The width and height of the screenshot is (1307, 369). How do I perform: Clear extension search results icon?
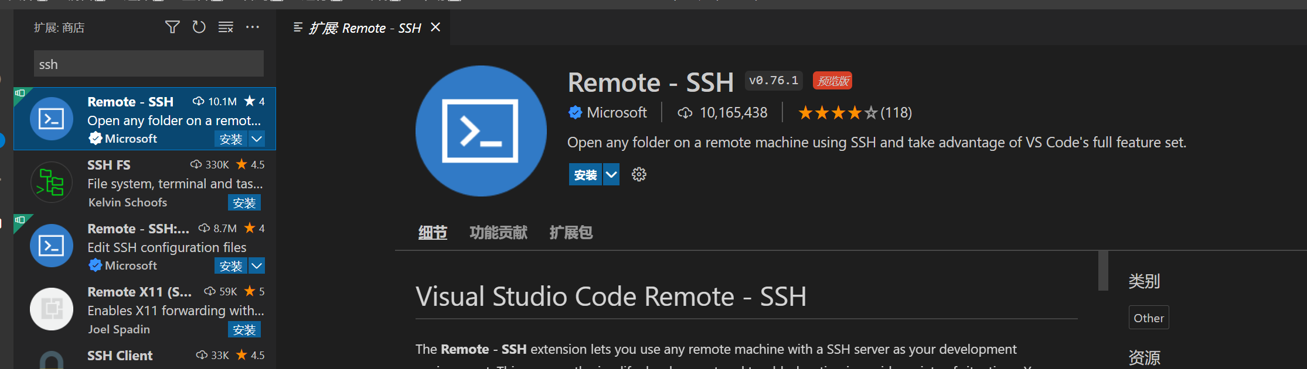point(226,27)
